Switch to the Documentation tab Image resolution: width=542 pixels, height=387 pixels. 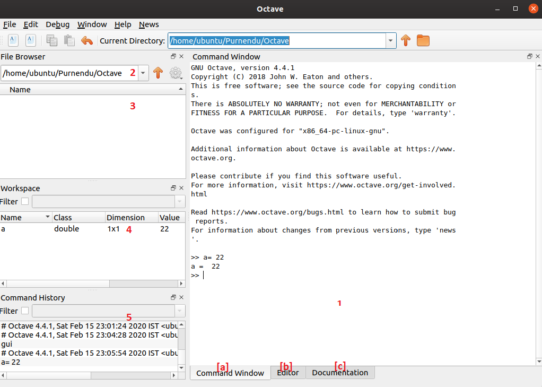(x=340, y=373)
